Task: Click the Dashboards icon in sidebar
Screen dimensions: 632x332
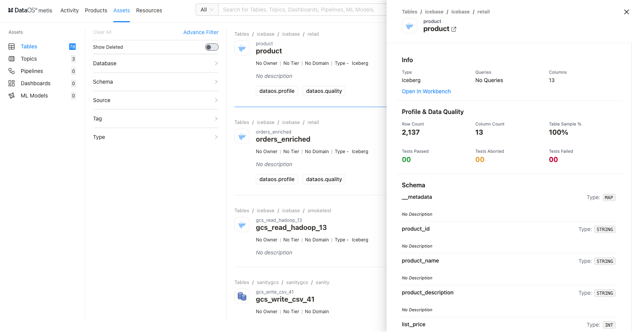Action: (x=12, y=83)
